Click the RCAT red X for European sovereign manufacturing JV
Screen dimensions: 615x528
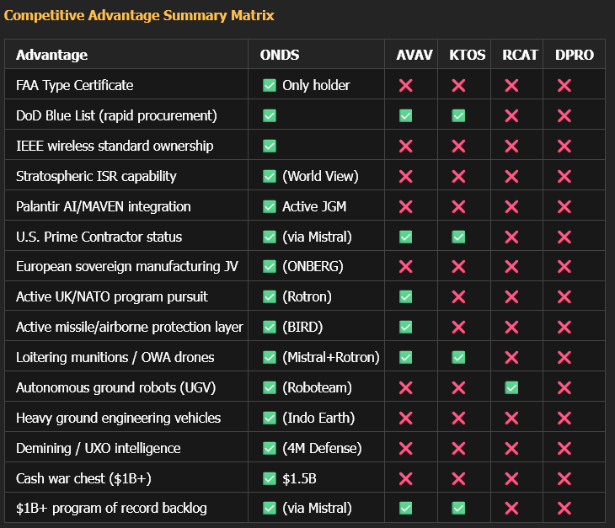tap(511, 267)
